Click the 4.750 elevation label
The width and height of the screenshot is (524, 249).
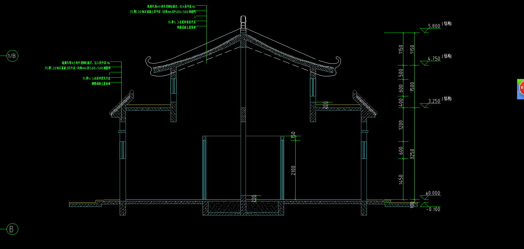coord(434,59)
